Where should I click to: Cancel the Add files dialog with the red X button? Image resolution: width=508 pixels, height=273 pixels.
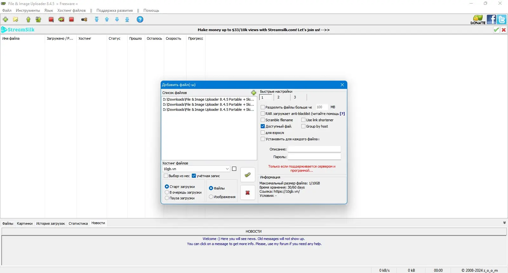pyautogui.click(x=248, y=193)
